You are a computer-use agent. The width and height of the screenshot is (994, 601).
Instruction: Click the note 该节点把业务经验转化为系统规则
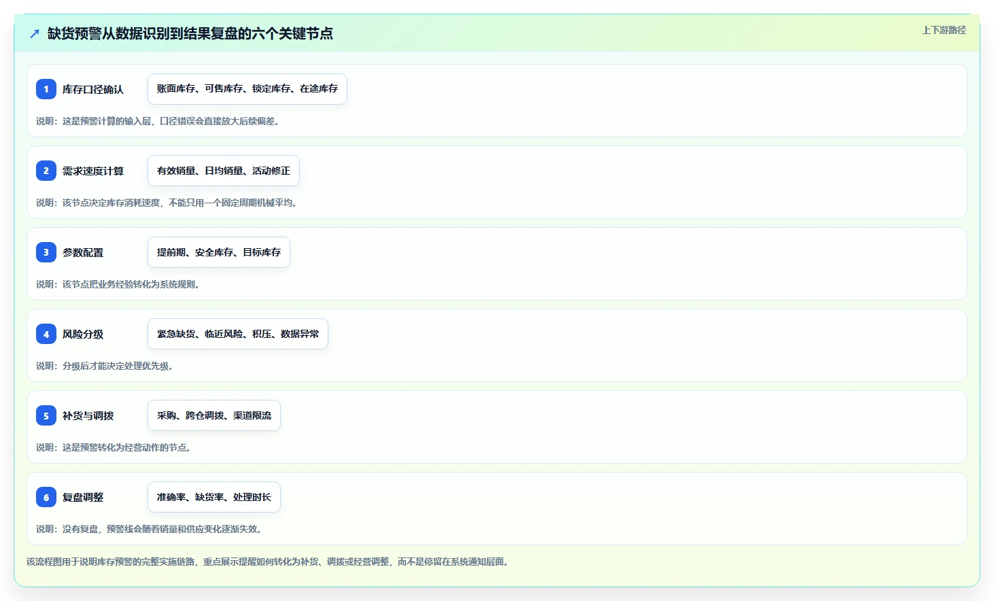118,284
